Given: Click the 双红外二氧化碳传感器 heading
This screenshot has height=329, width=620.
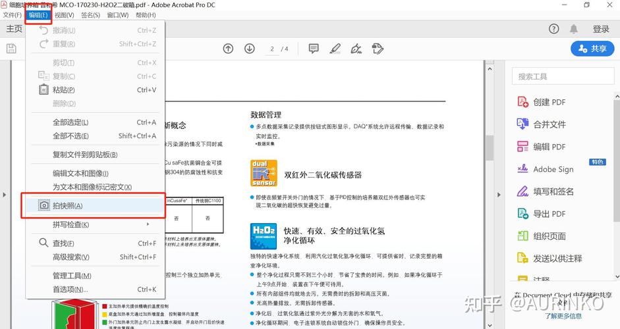Looking at the screenshot, I should pyautogui.click(x=323, y=175).
